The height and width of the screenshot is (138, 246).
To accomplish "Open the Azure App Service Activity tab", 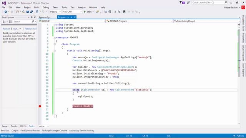I will 81,131.
